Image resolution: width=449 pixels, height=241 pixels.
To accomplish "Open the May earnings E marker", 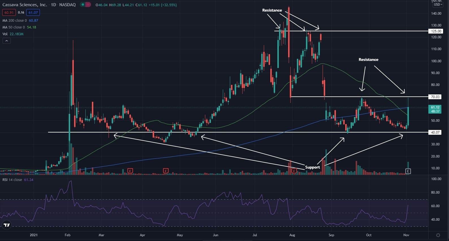I will click(166, 171).
